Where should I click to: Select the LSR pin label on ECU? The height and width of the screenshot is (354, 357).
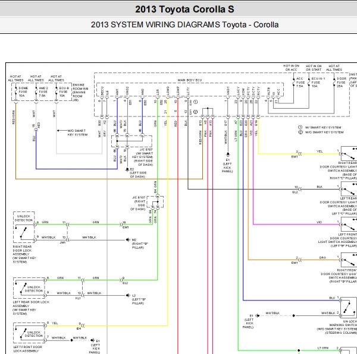[158, 92]
